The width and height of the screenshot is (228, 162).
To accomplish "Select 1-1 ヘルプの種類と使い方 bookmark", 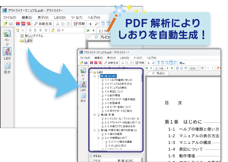I will point(118,80).
